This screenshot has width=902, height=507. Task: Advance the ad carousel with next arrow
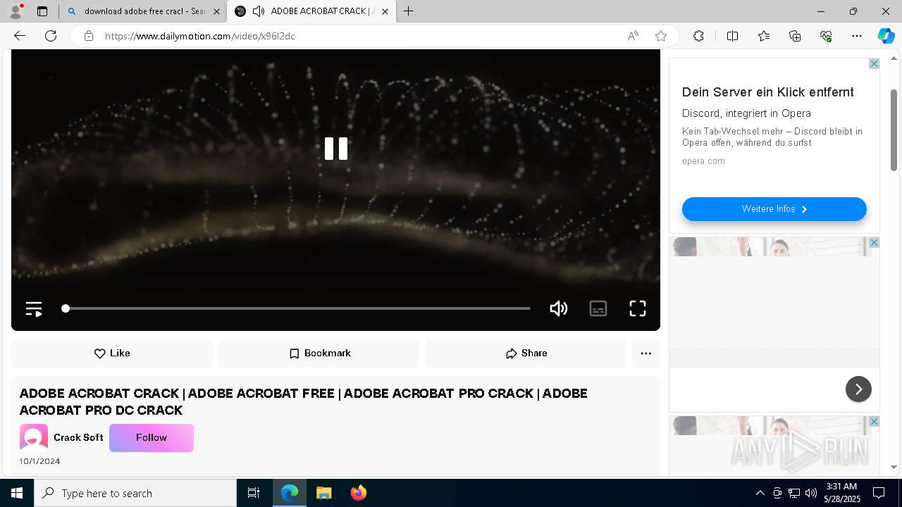point(858,389)
